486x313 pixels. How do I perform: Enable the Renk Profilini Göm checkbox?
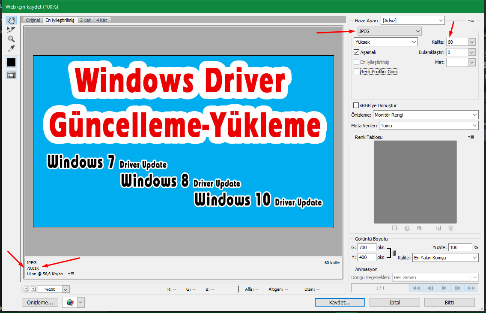tap(356, 72)
